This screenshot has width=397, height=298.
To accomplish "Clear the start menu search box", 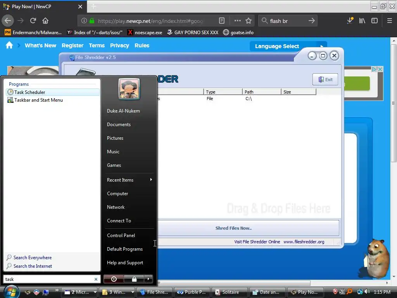I will (96, 279).
